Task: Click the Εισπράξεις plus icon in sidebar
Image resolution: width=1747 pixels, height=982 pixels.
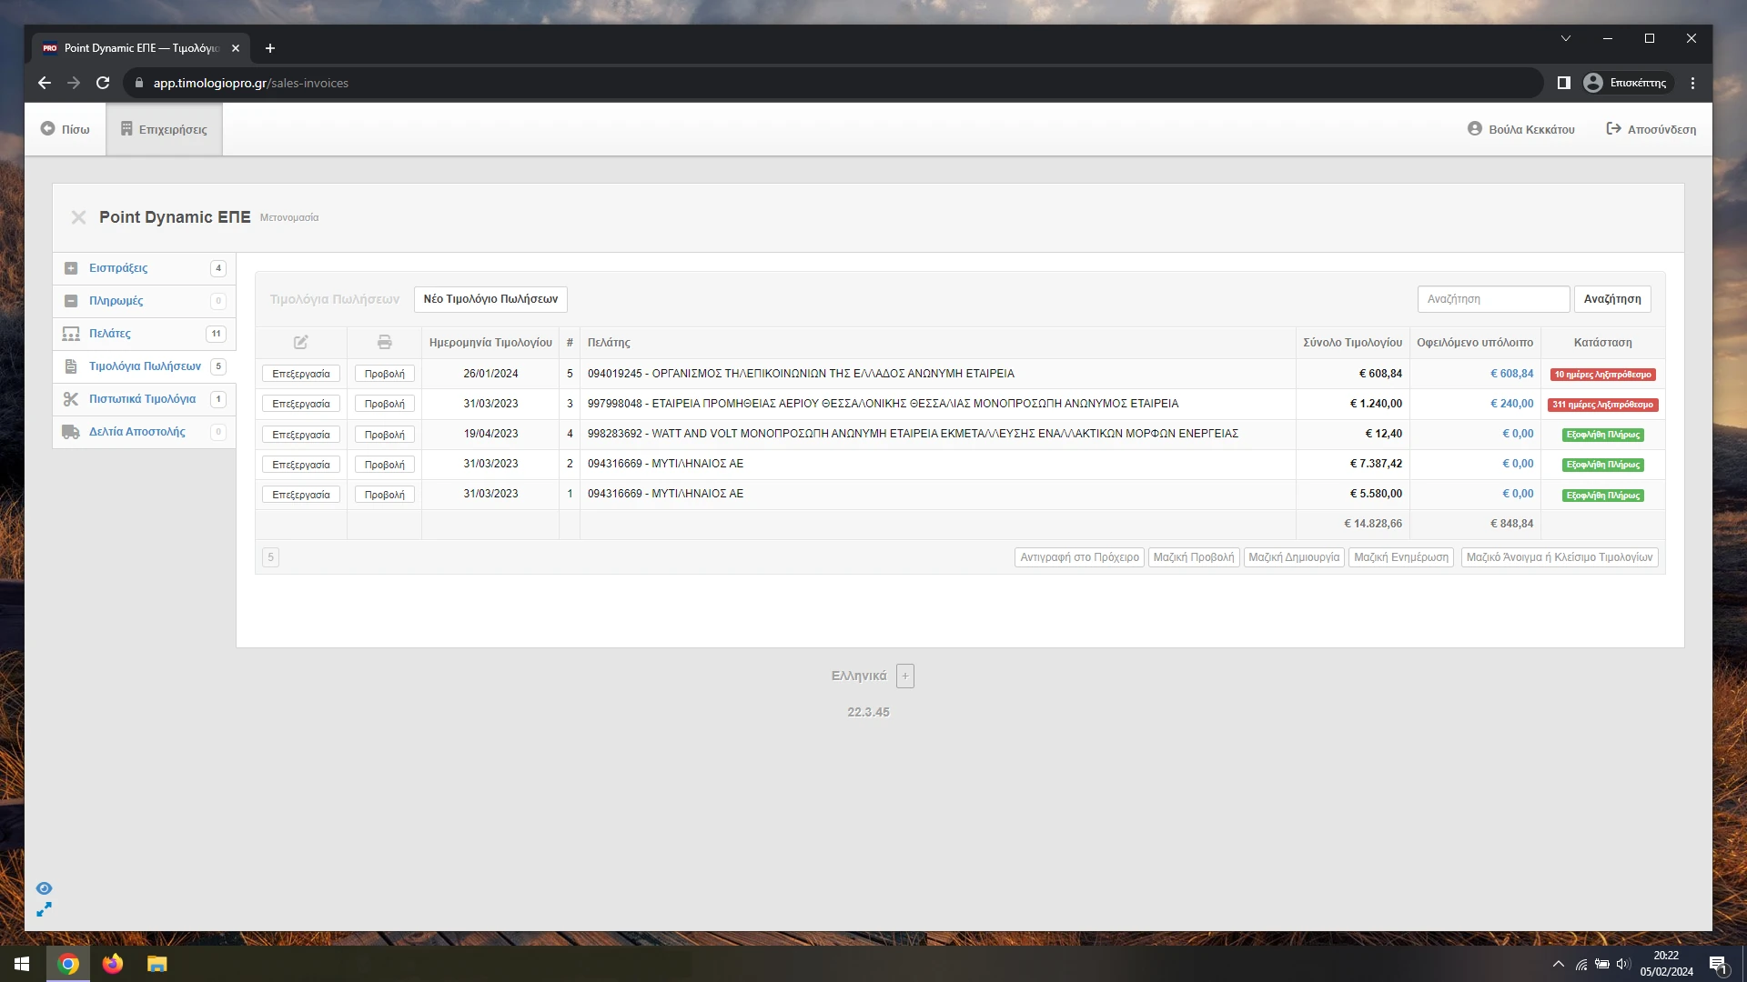Action: click(71, 268)
